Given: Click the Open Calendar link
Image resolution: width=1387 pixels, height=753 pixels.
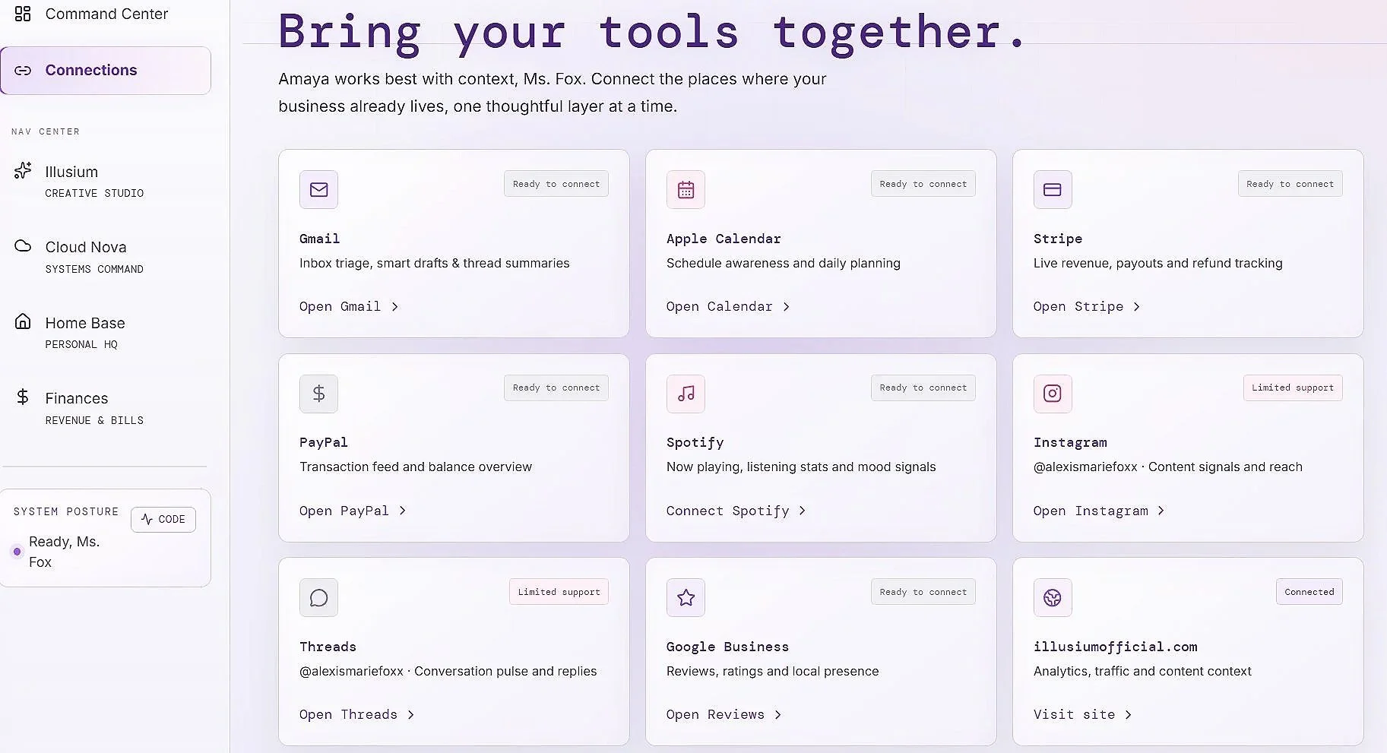Looking at the screenshot, I should tap(728, 307).
